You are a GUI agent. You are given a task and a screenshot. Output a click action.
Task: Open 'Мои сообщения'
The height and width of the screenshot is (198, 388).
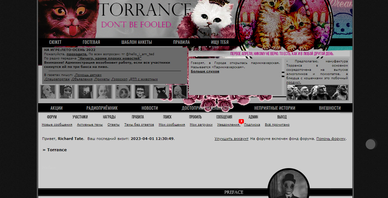point(172,125)
